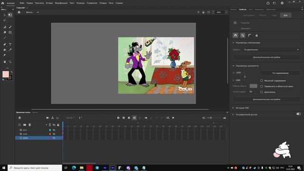Open the 'По умолчанию' profile dropdown
Image resolution: width=304 pixels, height=171 pixels.
(x=271, y=49)
